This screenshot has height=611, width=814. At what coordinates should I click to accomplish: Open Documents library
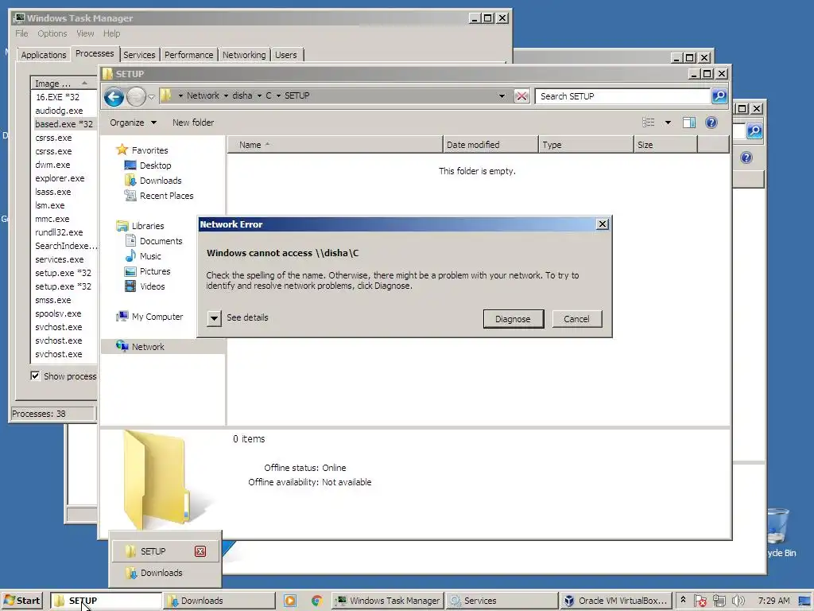(x=161, y=241)
